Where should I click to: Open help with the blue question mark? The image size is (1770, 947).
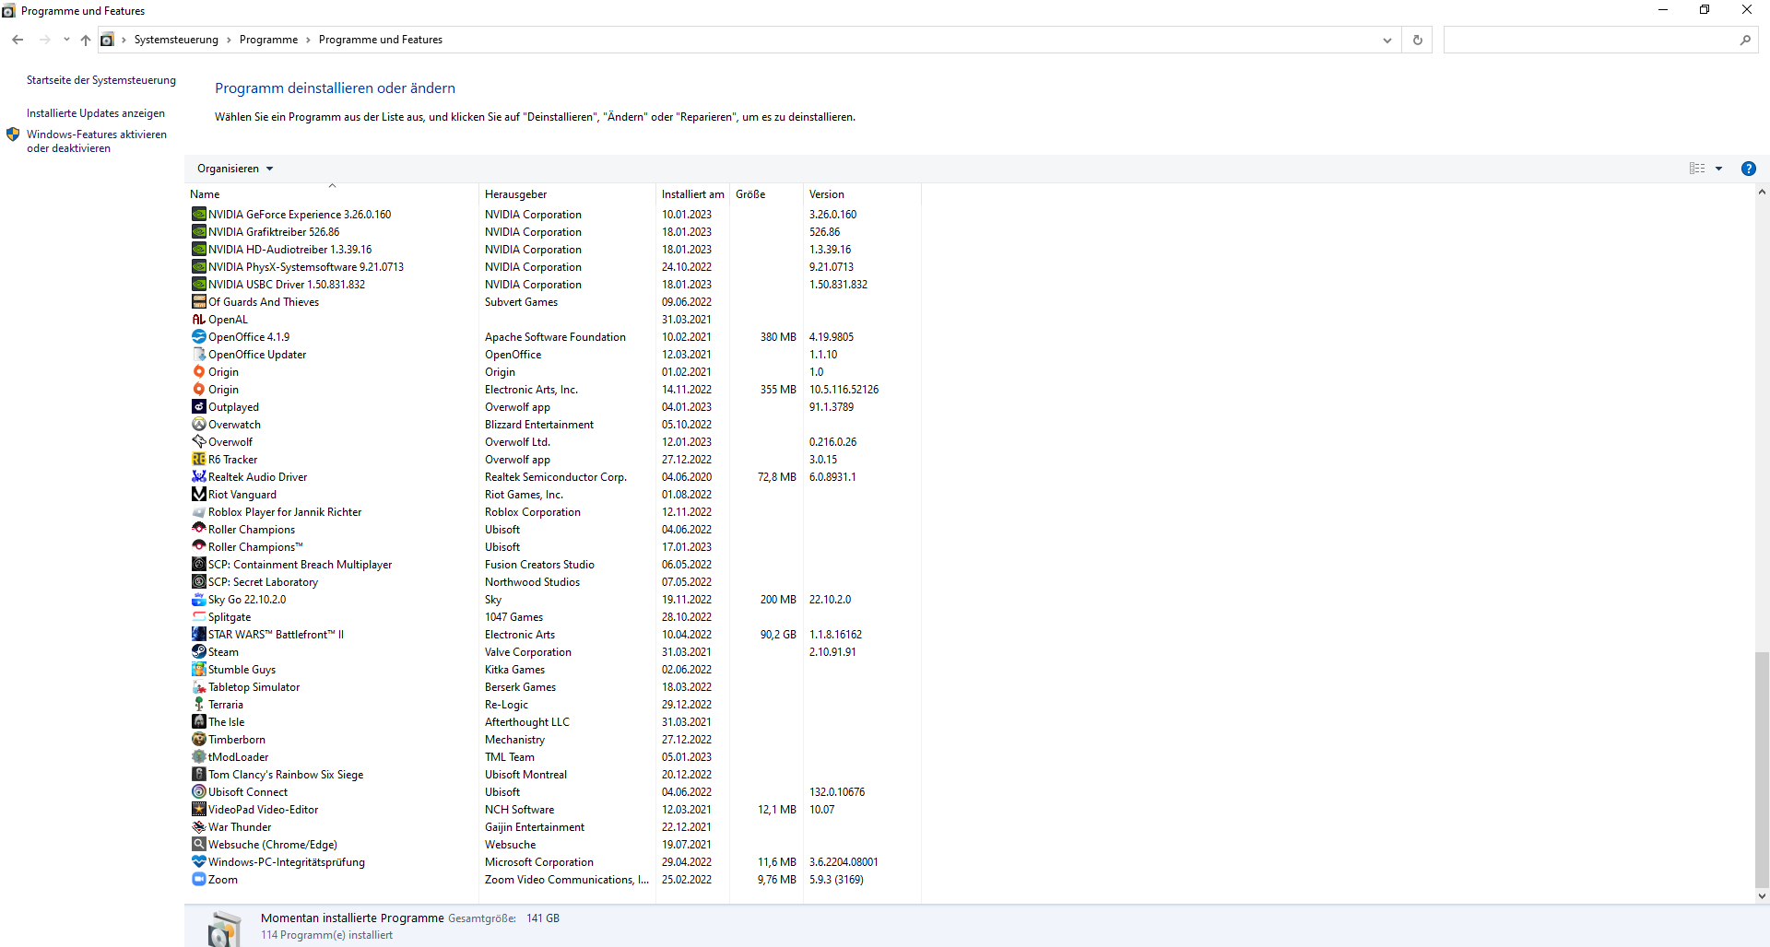pos(1748,169)
